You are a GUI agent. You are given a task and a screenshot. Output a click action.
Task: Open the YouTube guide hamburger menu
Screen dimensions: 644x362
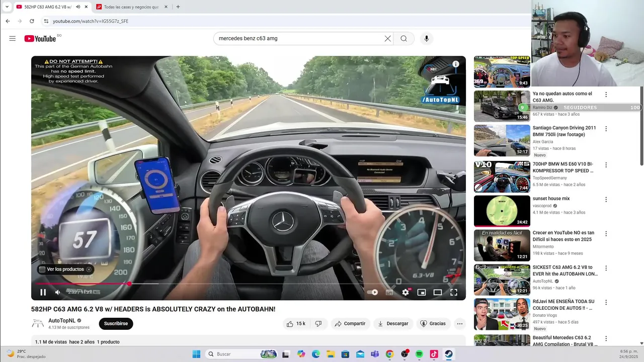(13, 39)
